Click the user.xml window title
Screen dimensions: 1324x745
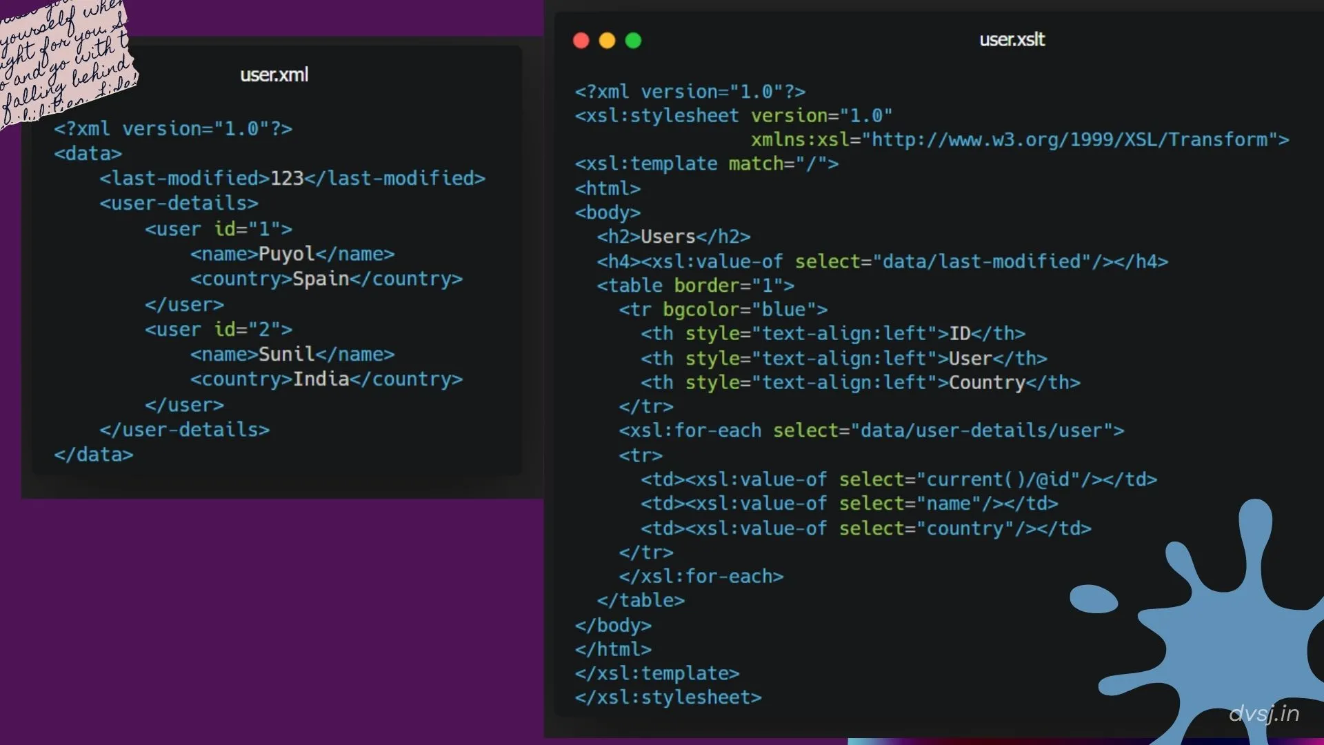273,74
